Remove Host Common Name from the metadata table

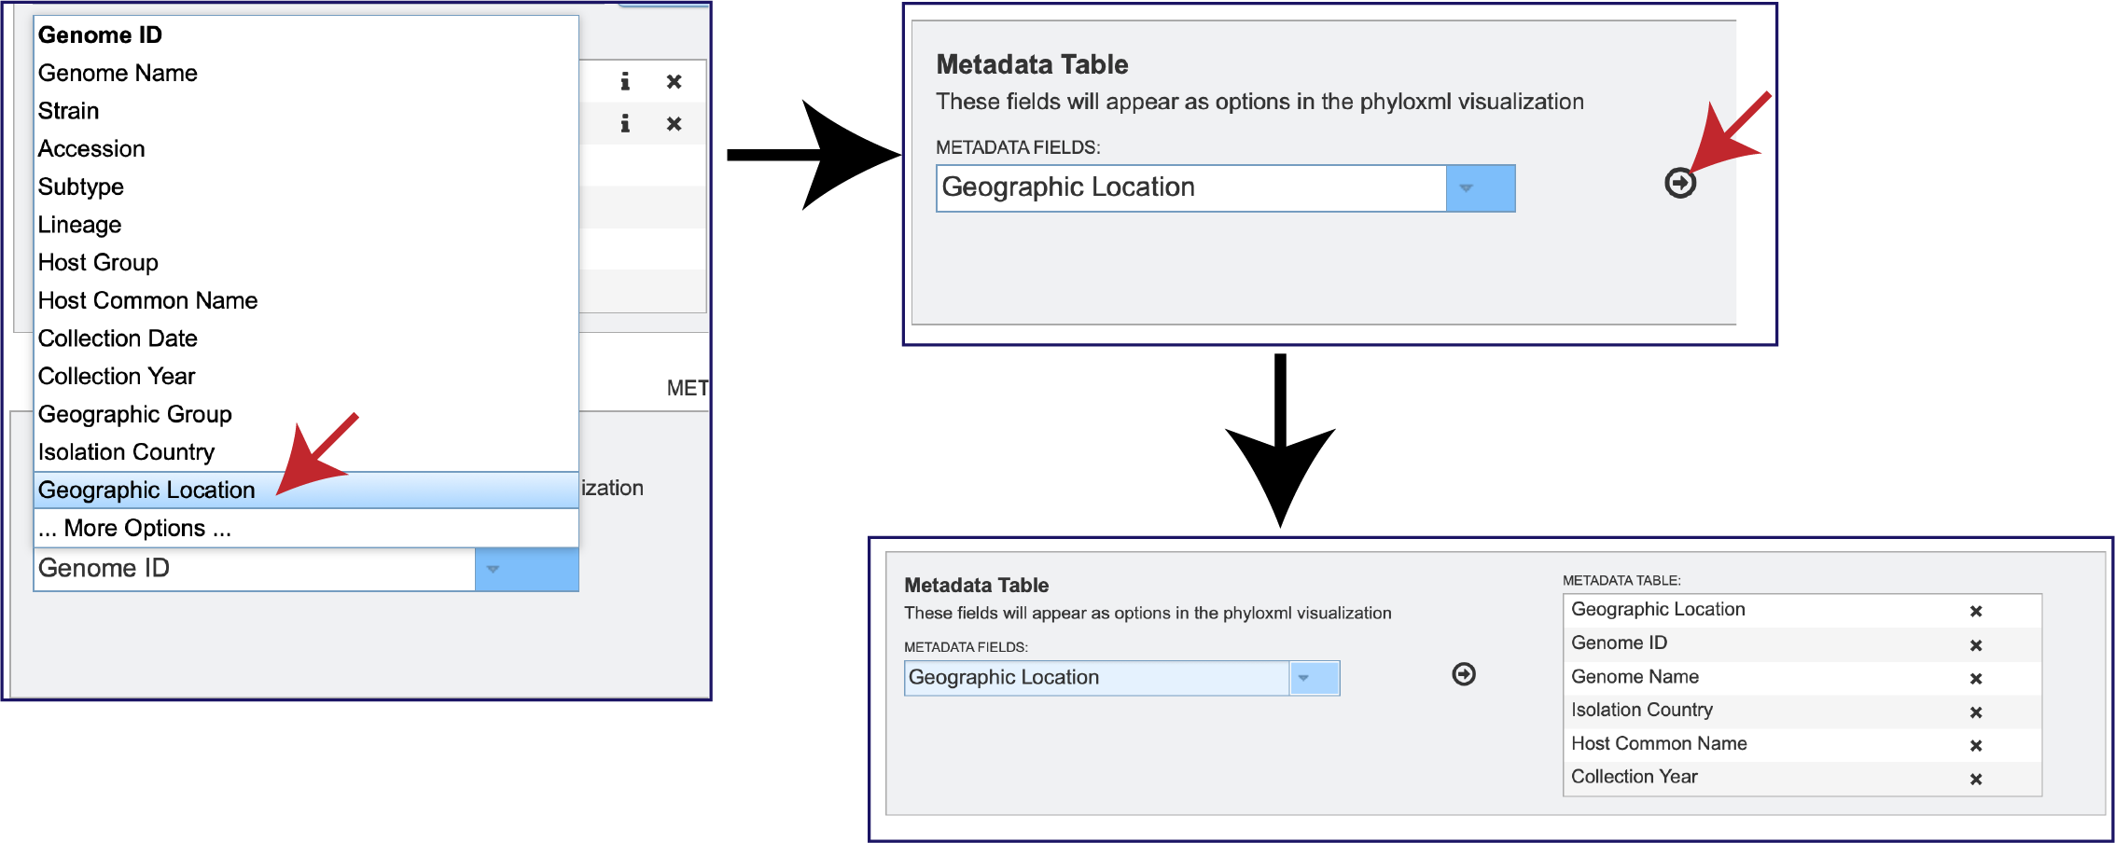pos(1976,745)
